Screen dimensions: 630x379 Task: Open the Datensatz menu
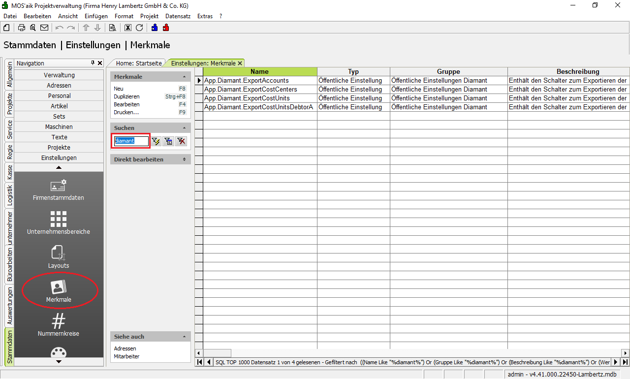[x=178, y=16]
